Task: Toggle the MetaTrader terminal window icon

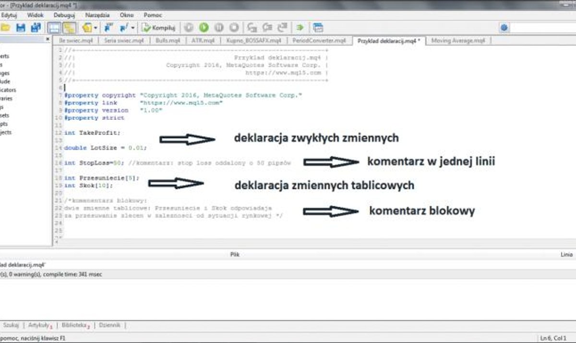Action: pyautogui.click(x=318, y=27)
